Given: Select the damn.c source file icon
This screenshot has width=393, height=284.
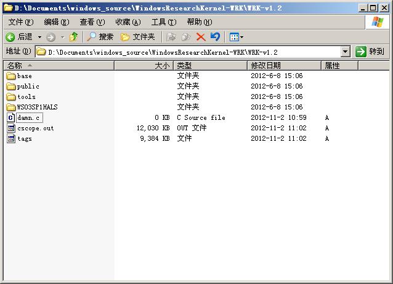Looking at the screenshot, I should [10, 117].
